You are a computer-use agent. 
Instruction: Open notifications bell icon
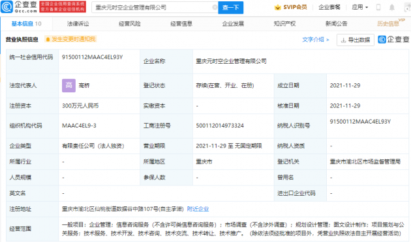tap(392, 7)
